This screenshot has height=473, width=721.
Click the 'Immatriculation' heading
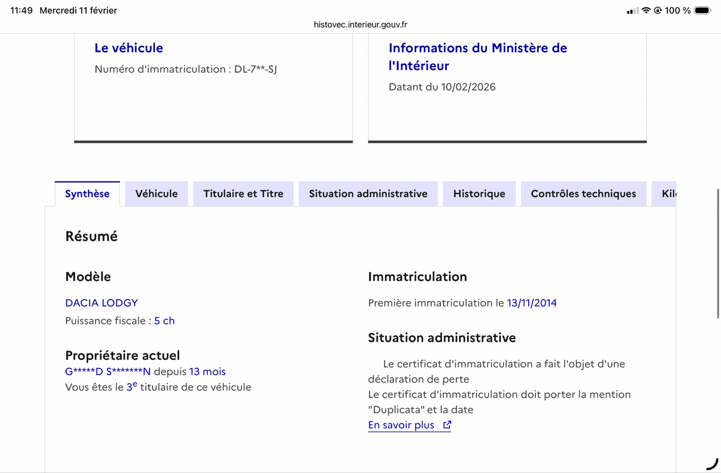point(418,277)
